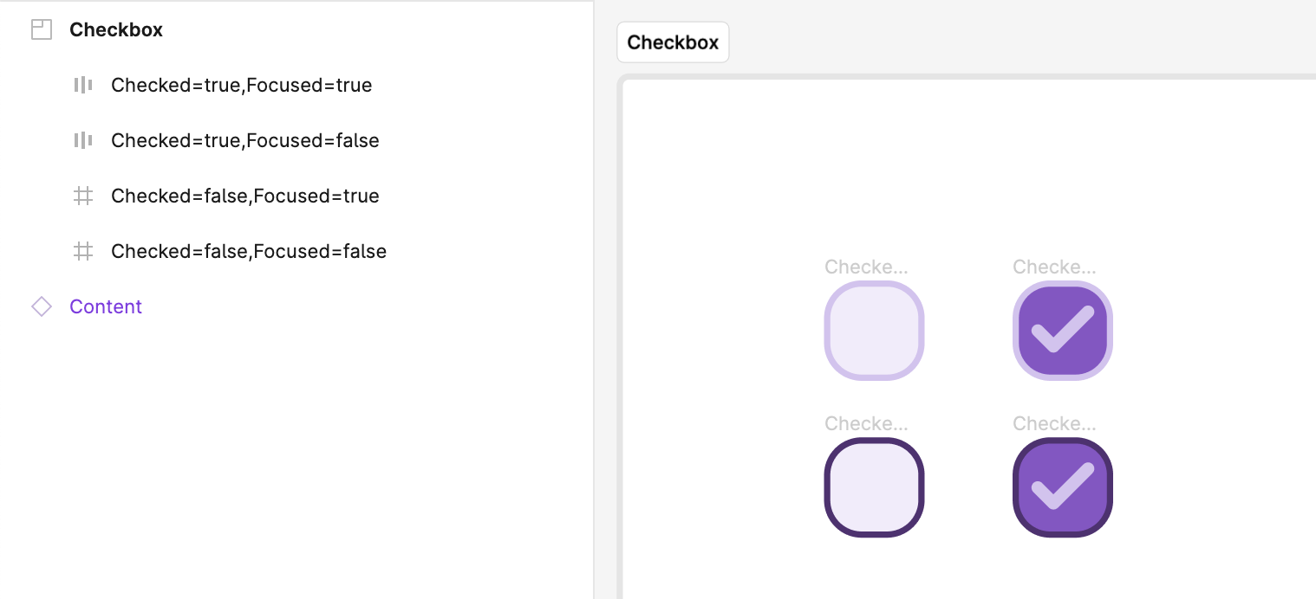Click the Checkbox breadcrumb above the canvas
Screen dimensions: 1316x599
[x=673, y=42]
